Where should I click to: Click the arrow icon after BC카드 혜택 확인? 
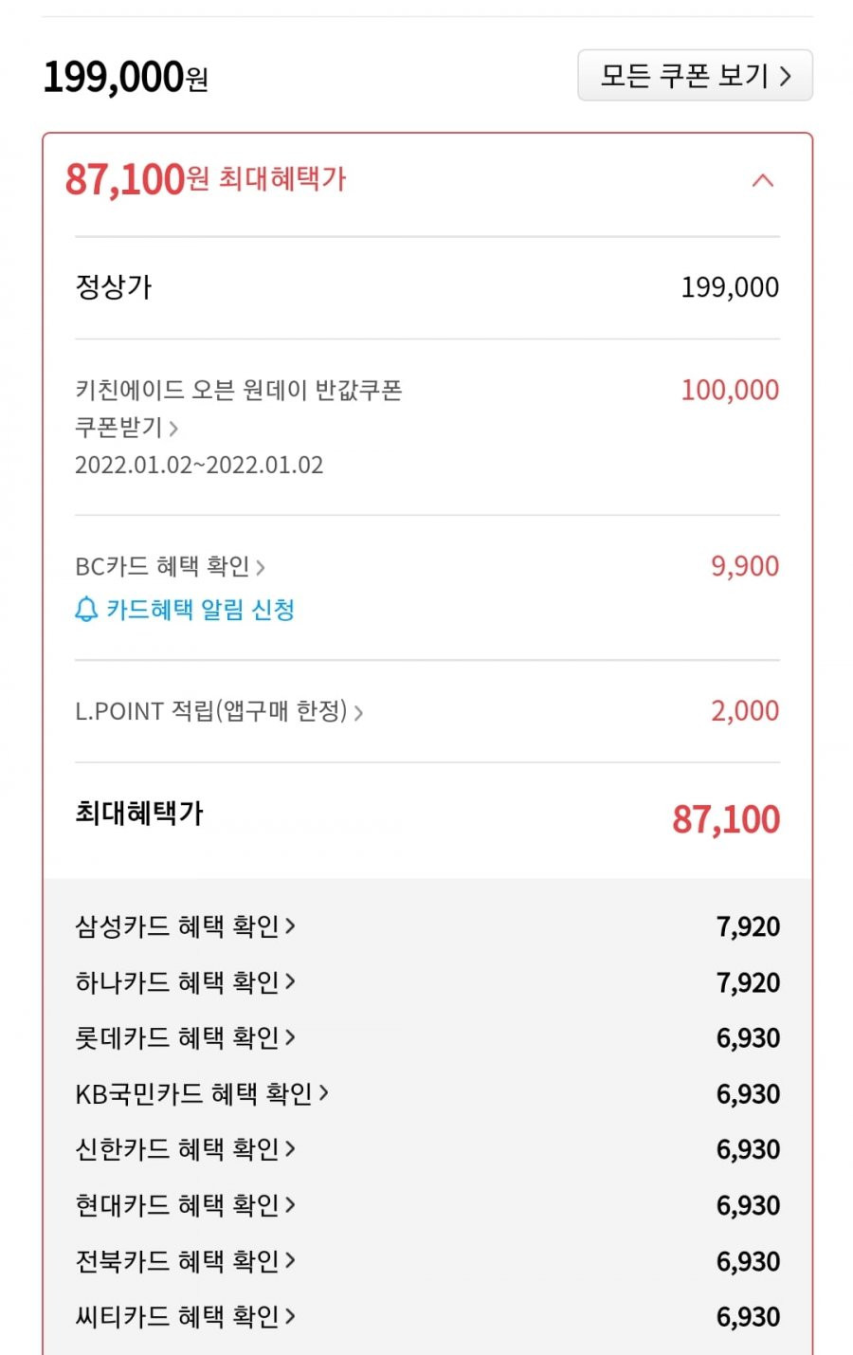pos(260,567)
